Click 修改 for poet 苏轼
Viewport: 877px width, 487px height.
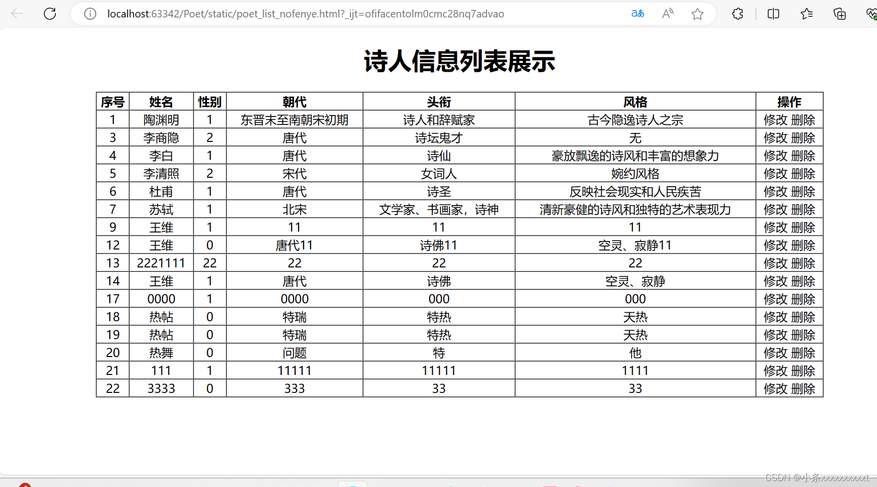[775, 210]
